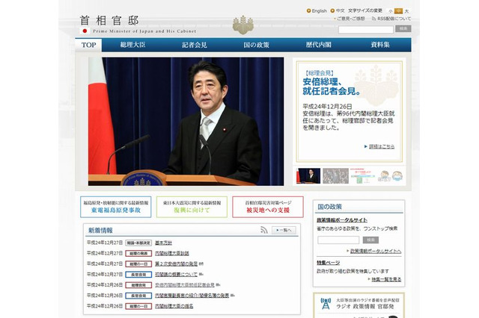Open the 政策情報ポータルサイト heading link
The image size is (479, 318).
pos(342,220)
